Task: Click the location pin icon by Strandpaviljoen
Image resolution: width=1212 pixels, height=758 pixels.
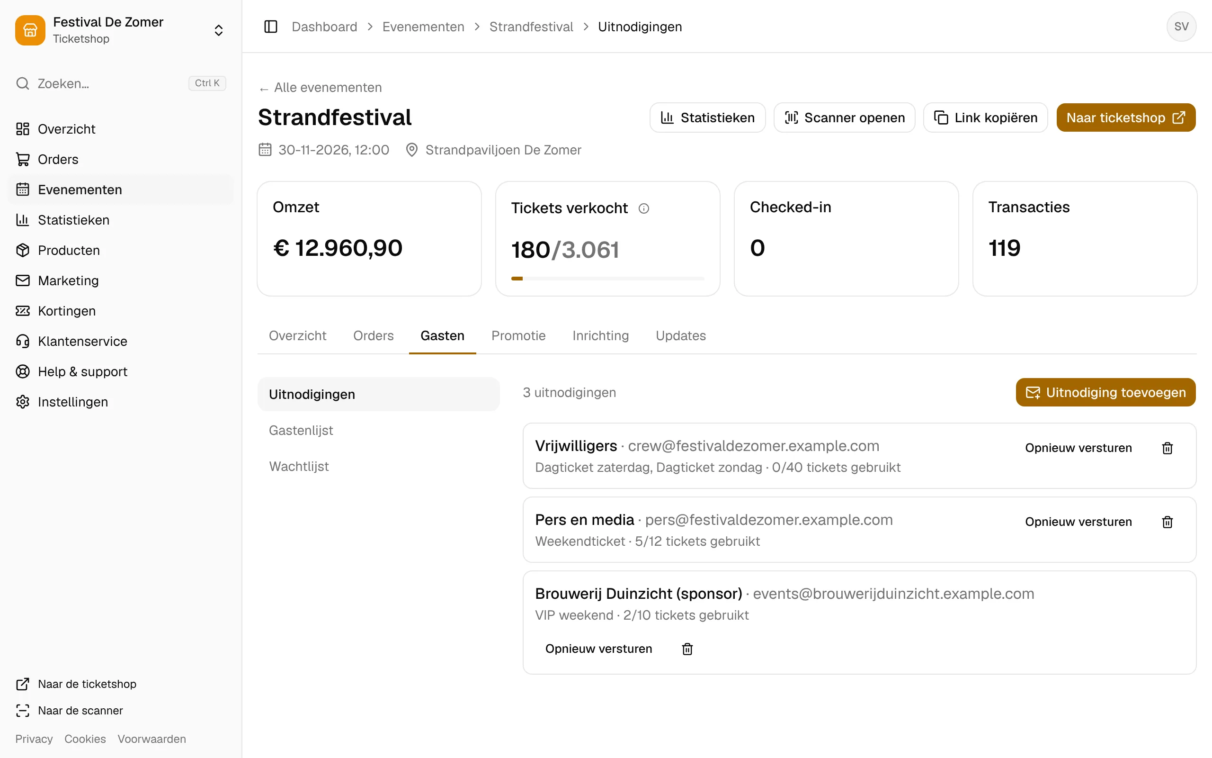Action: click(412, 150)
